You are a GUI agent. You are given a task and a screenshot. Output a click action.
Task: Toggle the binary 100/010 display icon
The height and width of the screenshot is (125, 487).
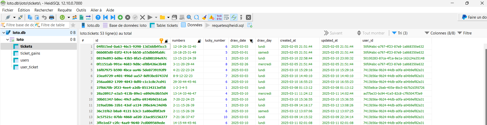coord(219,17)
